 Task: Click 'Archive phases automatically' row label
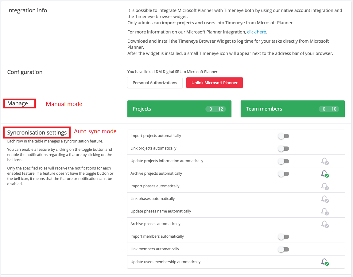click(x=156, y=224)
